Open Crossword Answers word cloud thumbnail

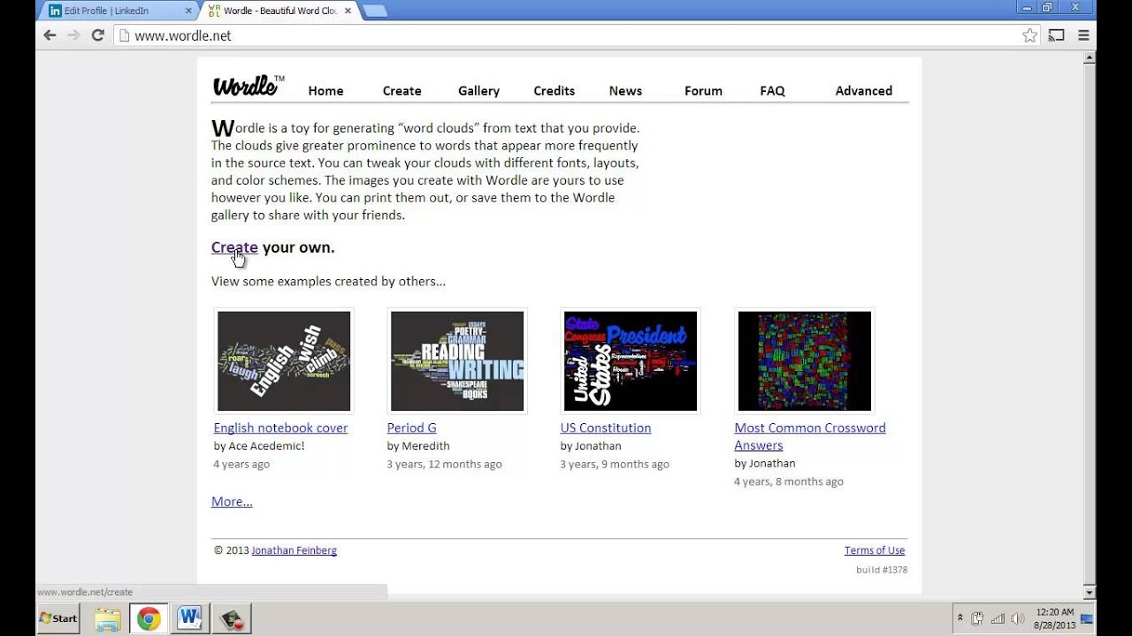[x=805, y=360]
